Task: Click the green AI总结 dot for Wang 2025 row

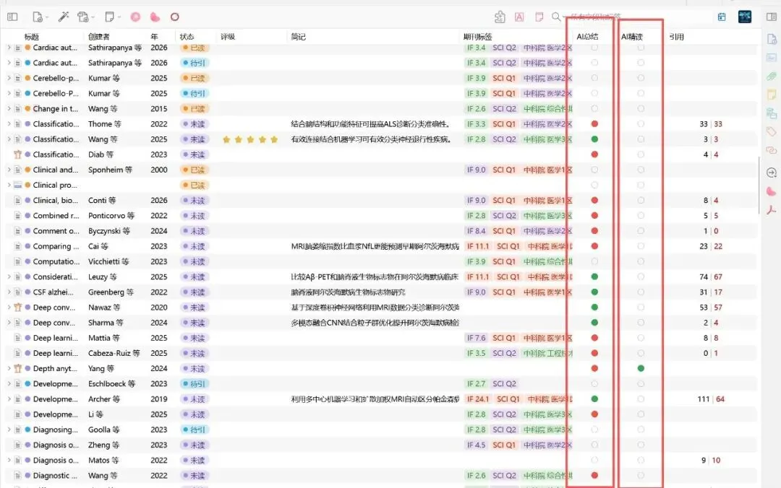Action: [x=594, y=139]
